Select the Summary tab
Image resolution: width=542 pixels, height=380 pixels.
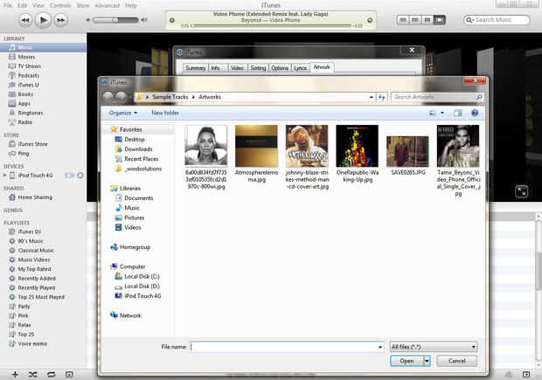(195, 68)
